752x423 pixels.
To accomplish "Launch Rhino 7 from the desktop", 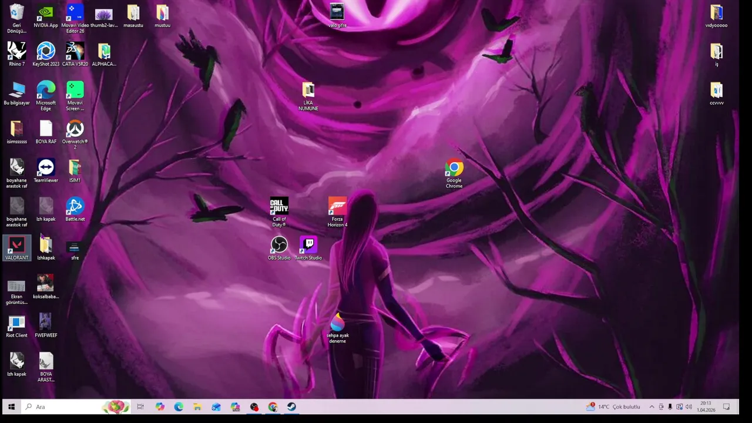I will tap(16, 55).
